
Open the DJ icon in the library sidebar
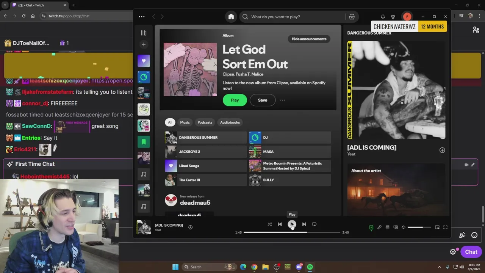[144, 77]
